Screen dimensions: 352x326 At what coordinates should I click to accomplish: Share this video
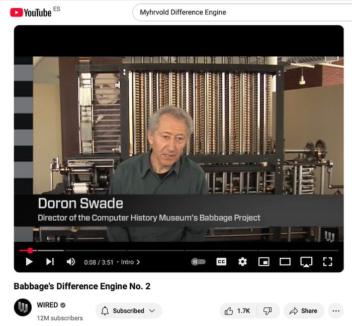304,311
